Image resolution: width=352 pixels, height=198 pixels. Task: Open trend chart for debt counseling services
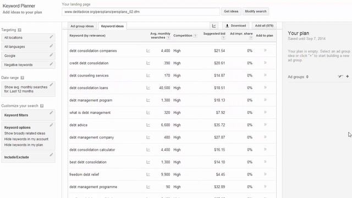tap(148, 75)
